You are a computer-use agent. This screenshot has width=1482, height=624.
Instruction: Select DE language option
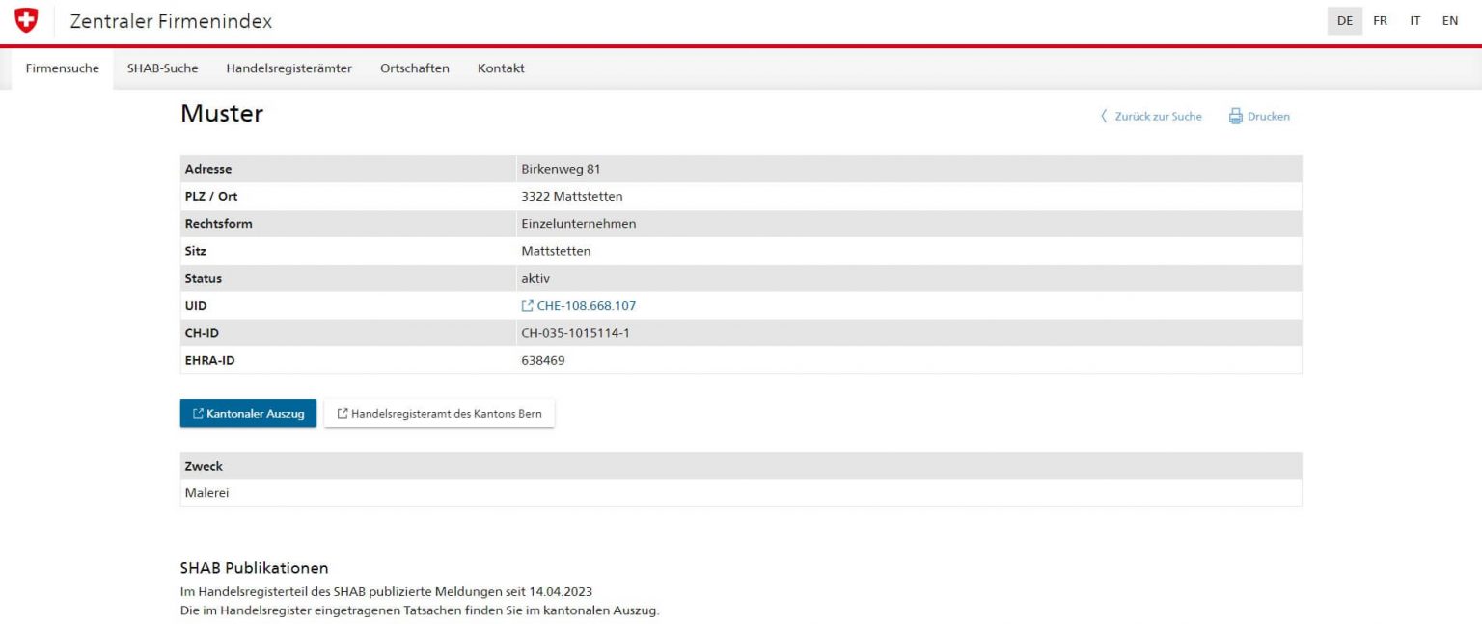coord(1344,21)
